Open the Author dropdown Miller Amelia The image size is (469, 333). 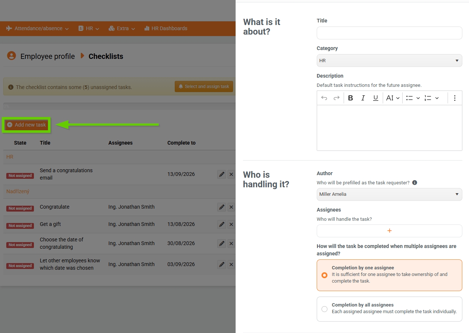click(389, 194)
